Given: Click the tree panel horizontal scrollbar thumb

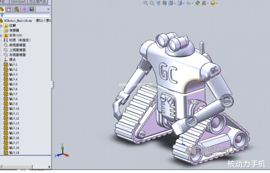Looking at the screenshot, I should tap(17, 167).
